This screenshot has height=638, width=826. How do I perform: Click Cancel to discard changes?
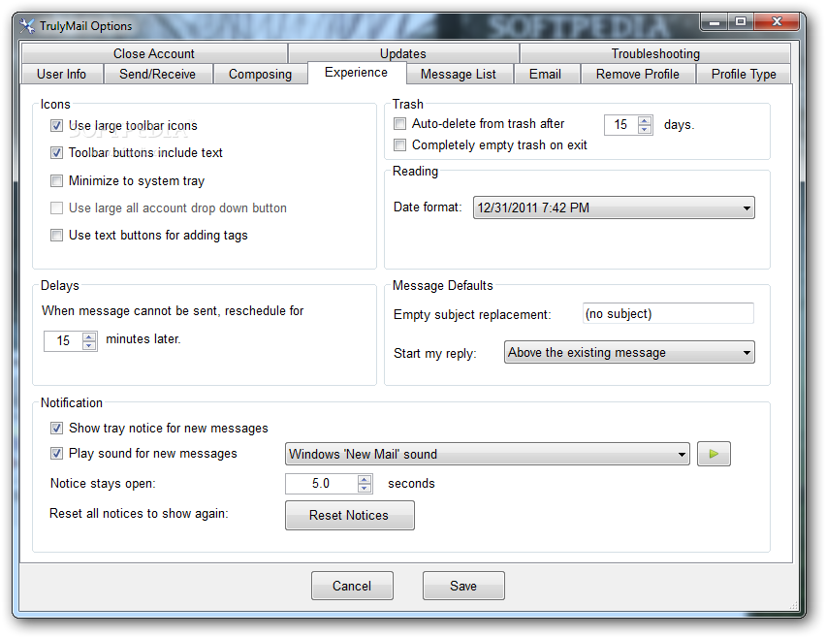point(352,586)
